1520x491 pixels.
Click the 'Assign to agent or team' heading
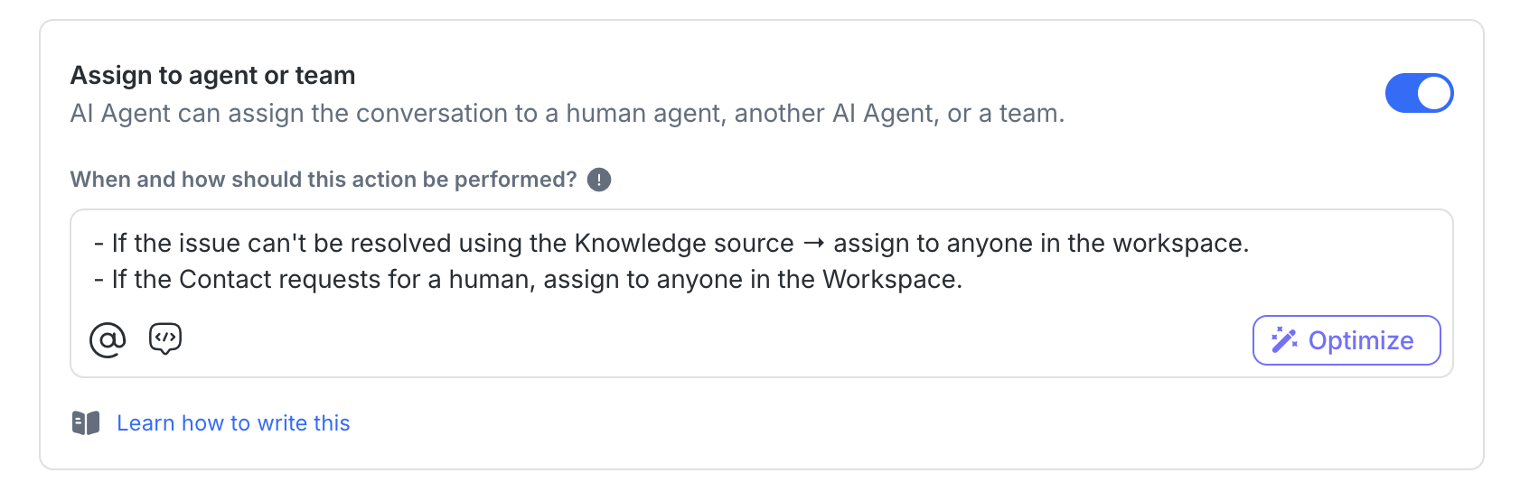213,76
